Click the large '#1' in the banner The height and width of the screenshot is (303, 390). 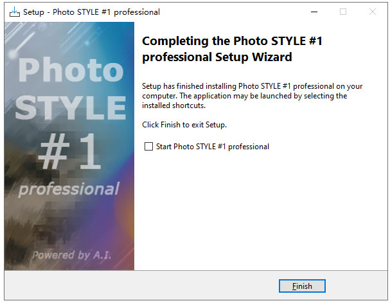69,151
